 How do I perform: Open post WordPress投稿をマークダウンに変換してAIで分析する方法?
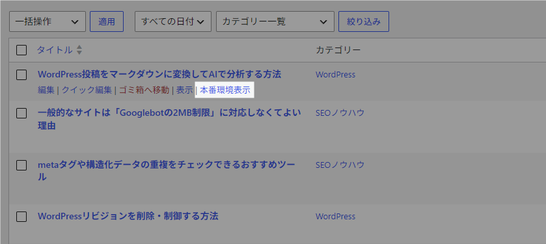click(x=159, y=74)
